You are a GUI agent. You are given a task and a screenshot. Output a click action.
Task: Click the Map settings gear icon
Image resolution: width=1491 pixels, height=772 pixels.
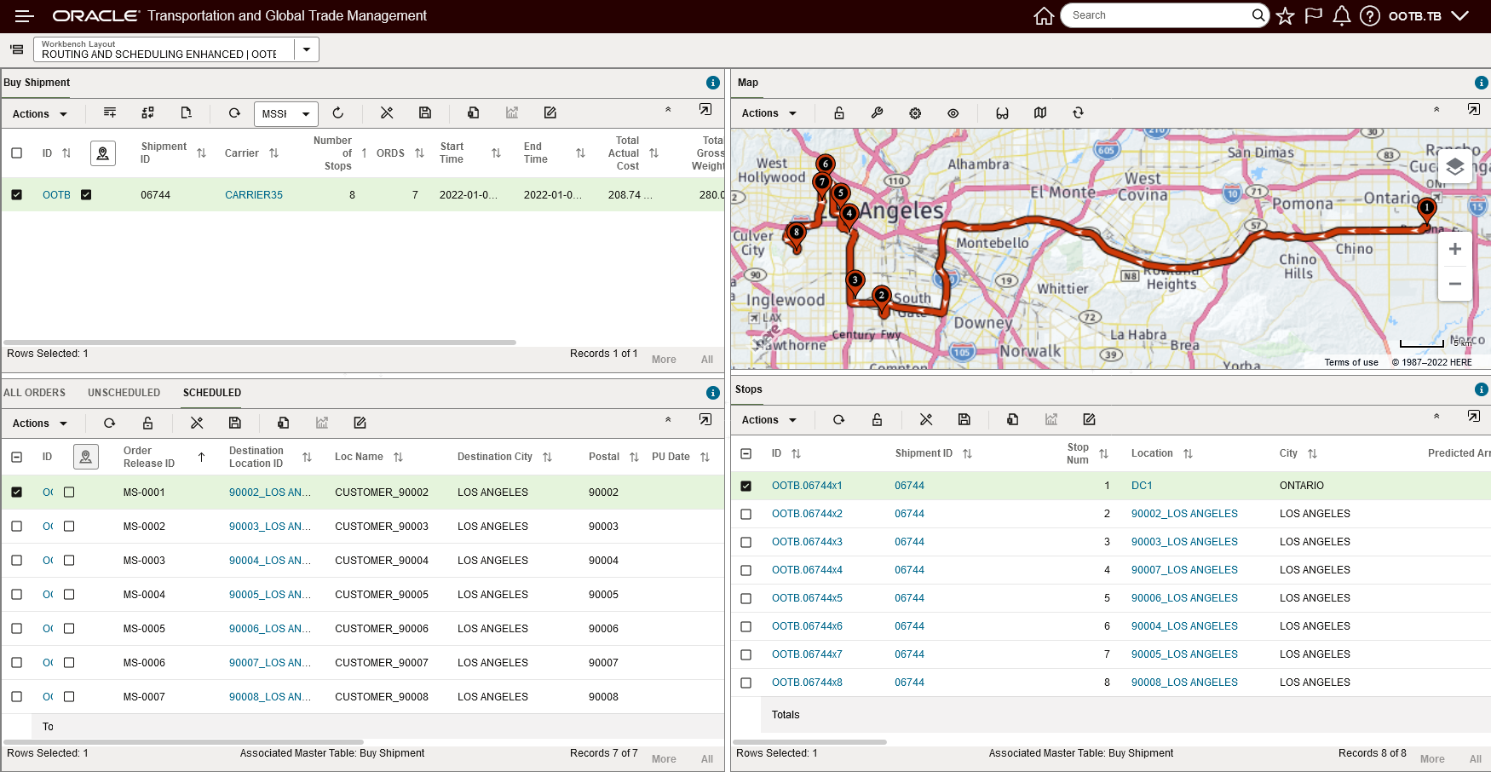pyautogui.click(x=915, y=113)
